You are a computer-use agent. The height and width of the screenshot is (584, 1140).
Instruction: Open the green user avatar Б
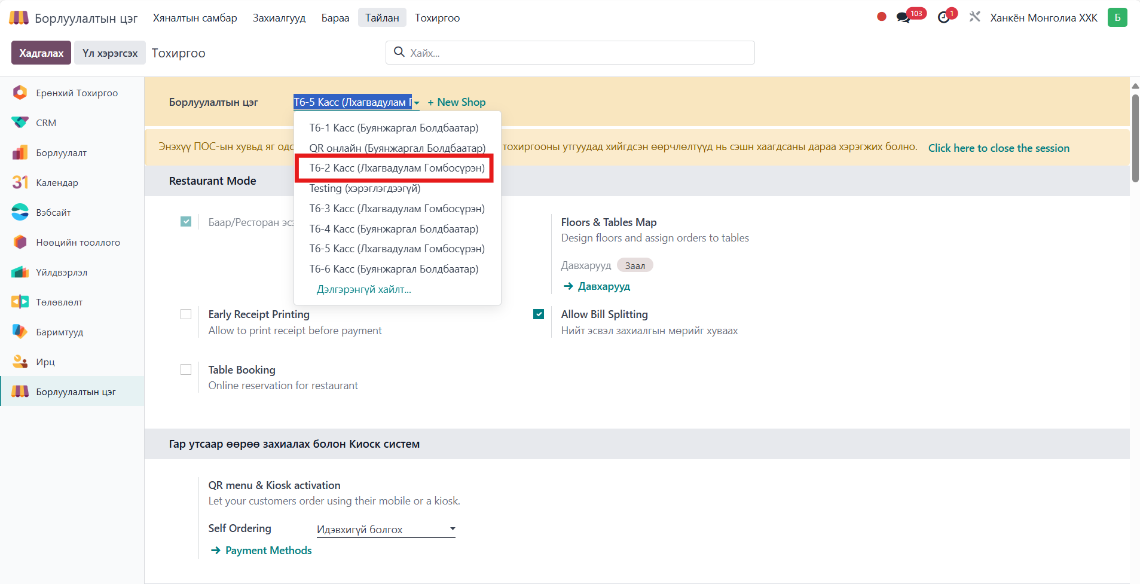pyautogui.click(x=1117, y=17)
